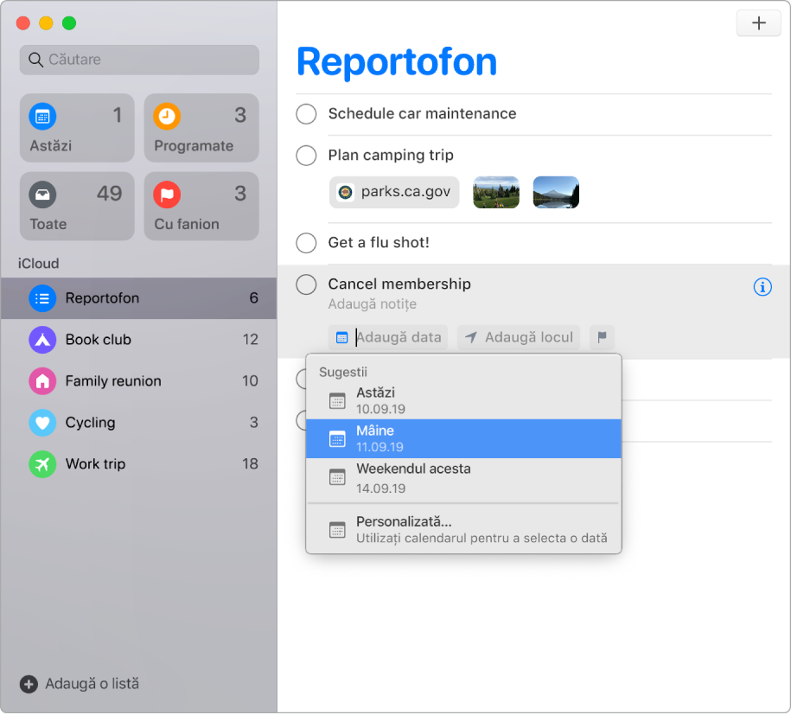Click the flag icon for Cancel membership
This screenshot has width=791, height=715.
[x=602, y=337]
